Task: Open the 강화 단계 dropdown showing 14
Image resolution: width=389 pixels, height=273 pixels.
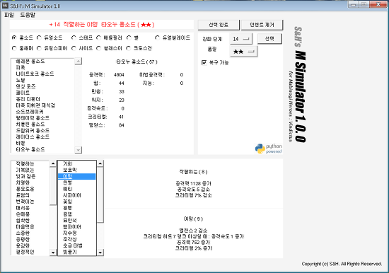Action: [241, 39]
